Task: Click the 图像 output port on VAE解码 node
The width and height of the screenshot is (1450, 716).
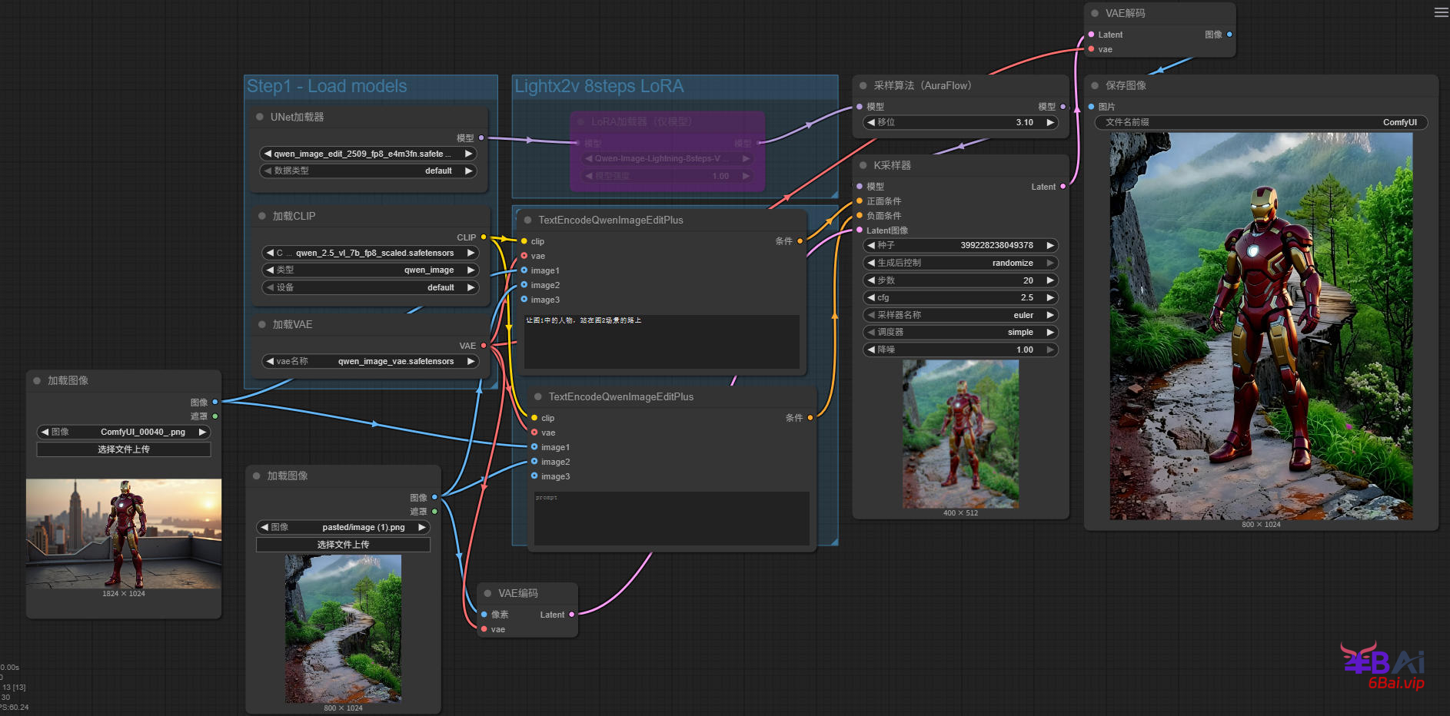Action: click(1229, 35)
